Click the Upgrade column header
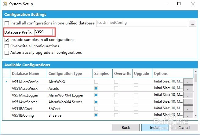 coord(142,74)
